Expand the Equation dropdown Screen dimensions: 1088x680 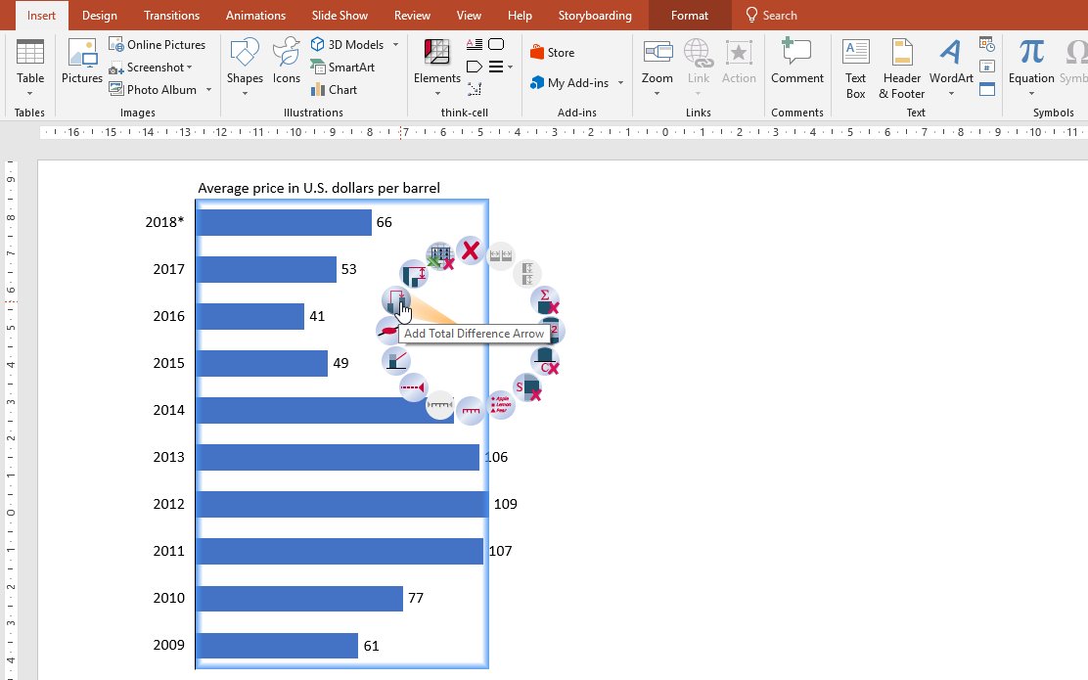[1031, 94]
